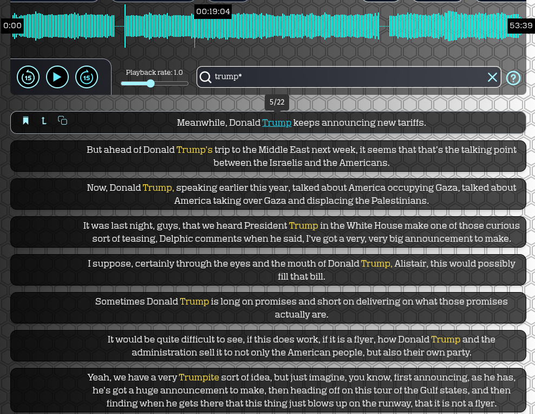Skip forward 15 seconds

(87, 77)
